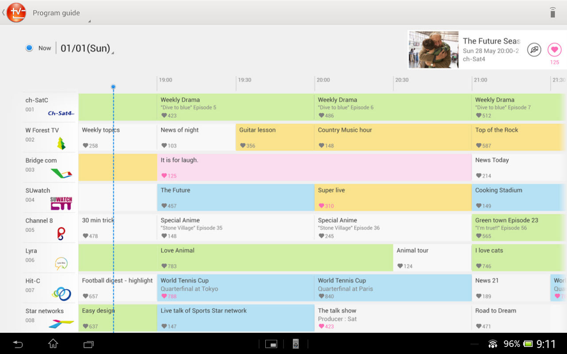567x354 pixels.
Task: Tap the 19:30 time header
Action: tap(245, 80)
